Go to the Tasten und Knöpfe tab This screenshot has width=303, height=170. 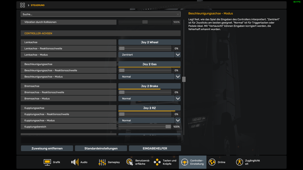[x=165, y=162]
